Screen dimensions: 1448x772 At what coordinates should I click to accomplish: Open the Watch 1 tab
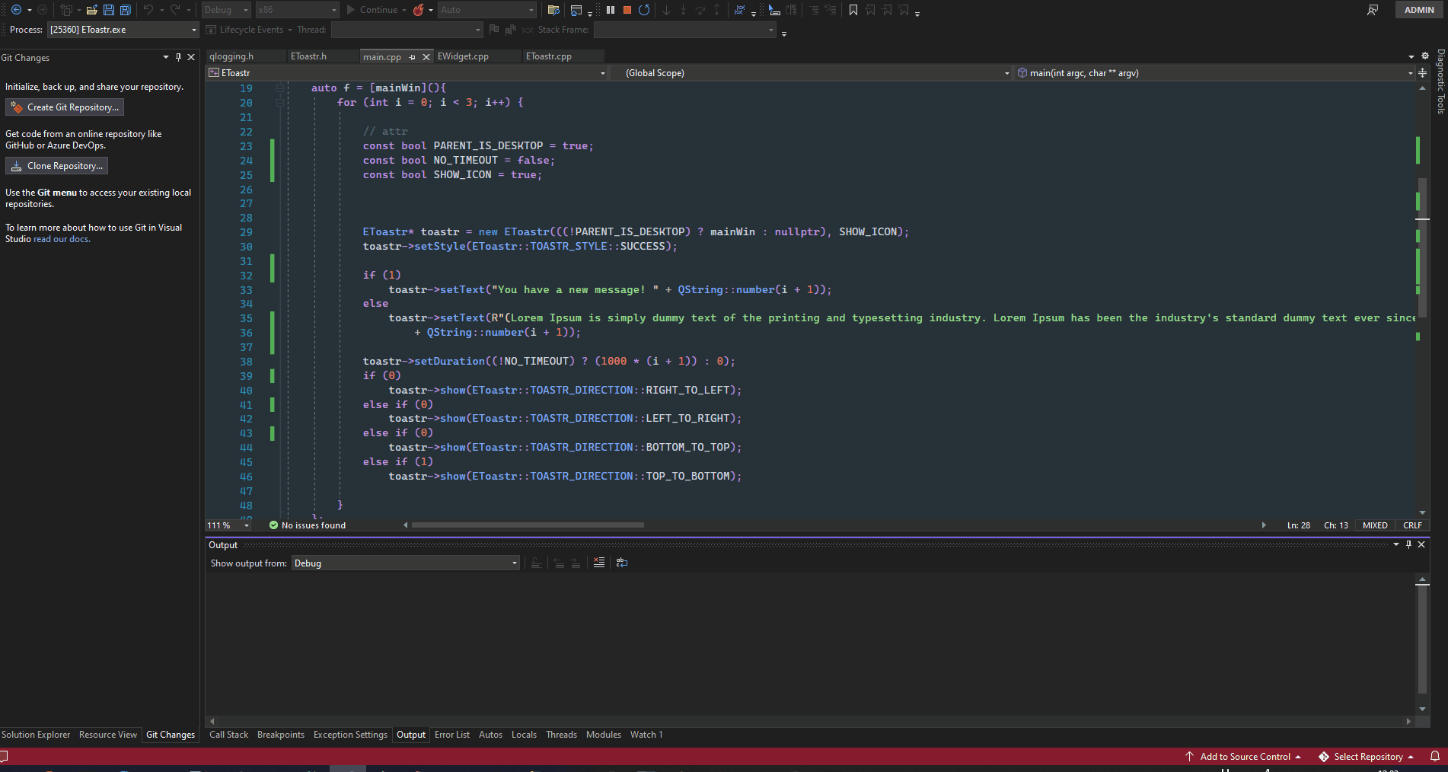[x=646, y=735]
